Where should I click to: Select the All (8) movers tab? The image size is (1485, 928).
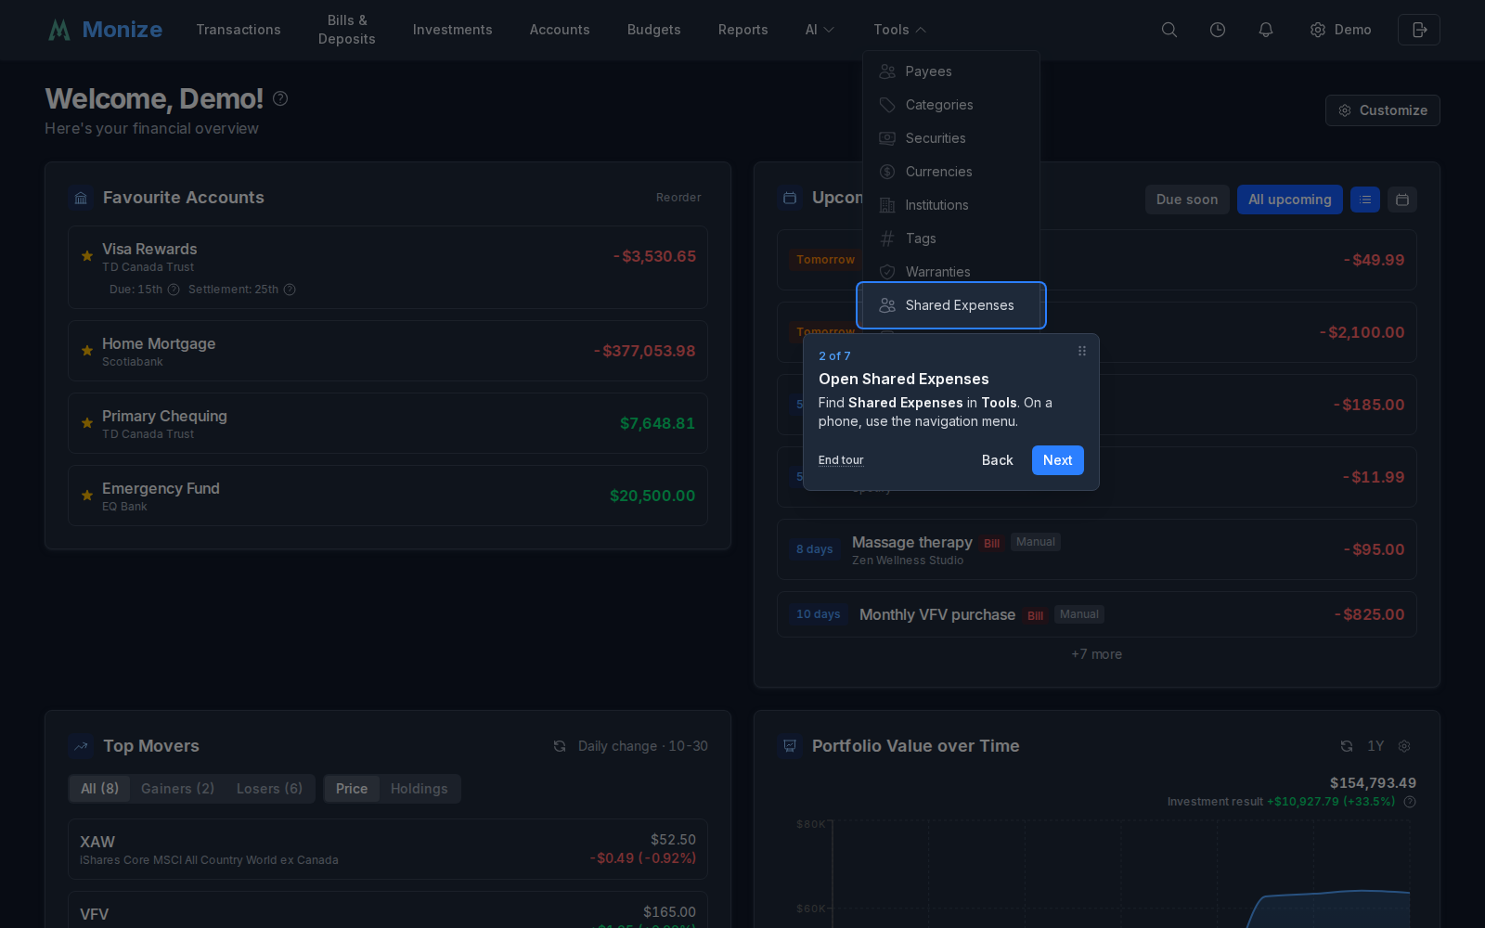[99, 789]
